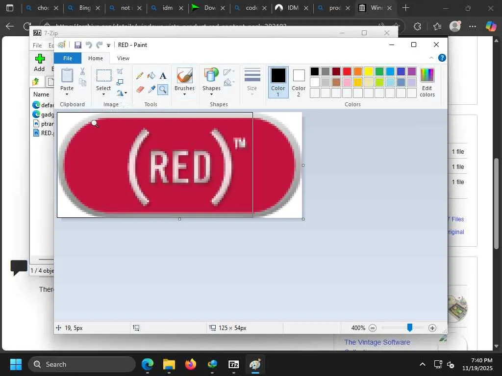Click the Crop icon in Image group
The image size is (502, 376).
click(120, 71)
